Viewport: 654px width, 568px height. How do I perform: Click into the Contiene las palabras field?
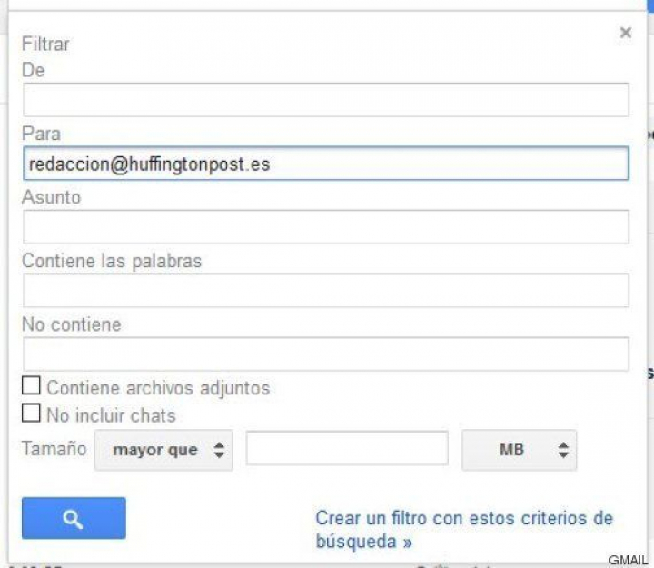[x=325, y=291]
